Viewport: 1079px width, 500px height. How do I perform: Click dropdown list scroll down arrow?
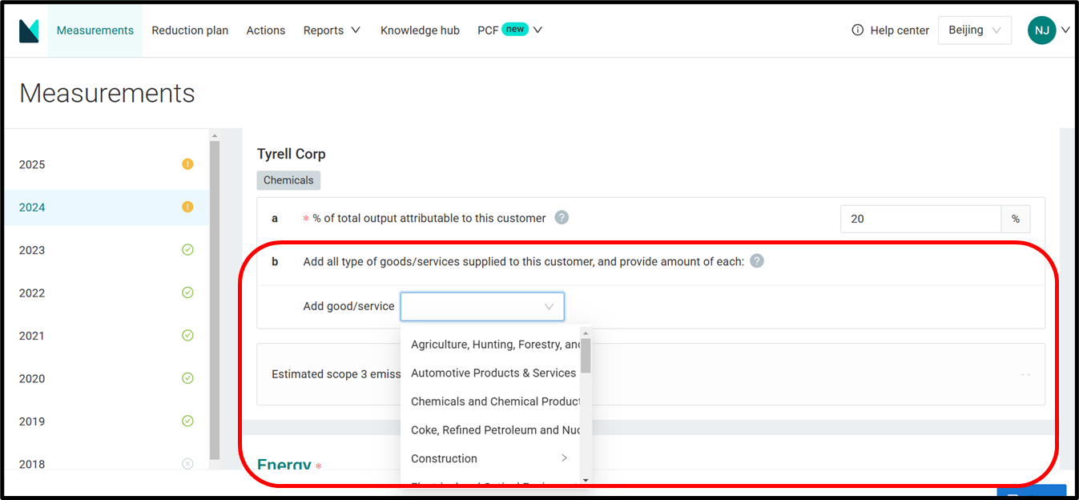pyautogui.click(x=586, y=480)
